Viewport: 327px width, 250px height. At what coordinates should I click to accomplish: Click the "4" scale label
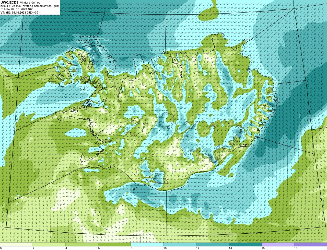click(x=66, y=248)
